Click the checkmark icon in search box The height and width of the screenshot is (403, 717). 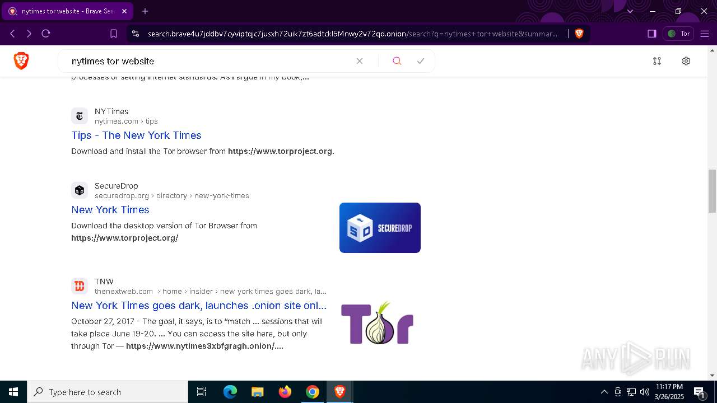pos(421,61)
